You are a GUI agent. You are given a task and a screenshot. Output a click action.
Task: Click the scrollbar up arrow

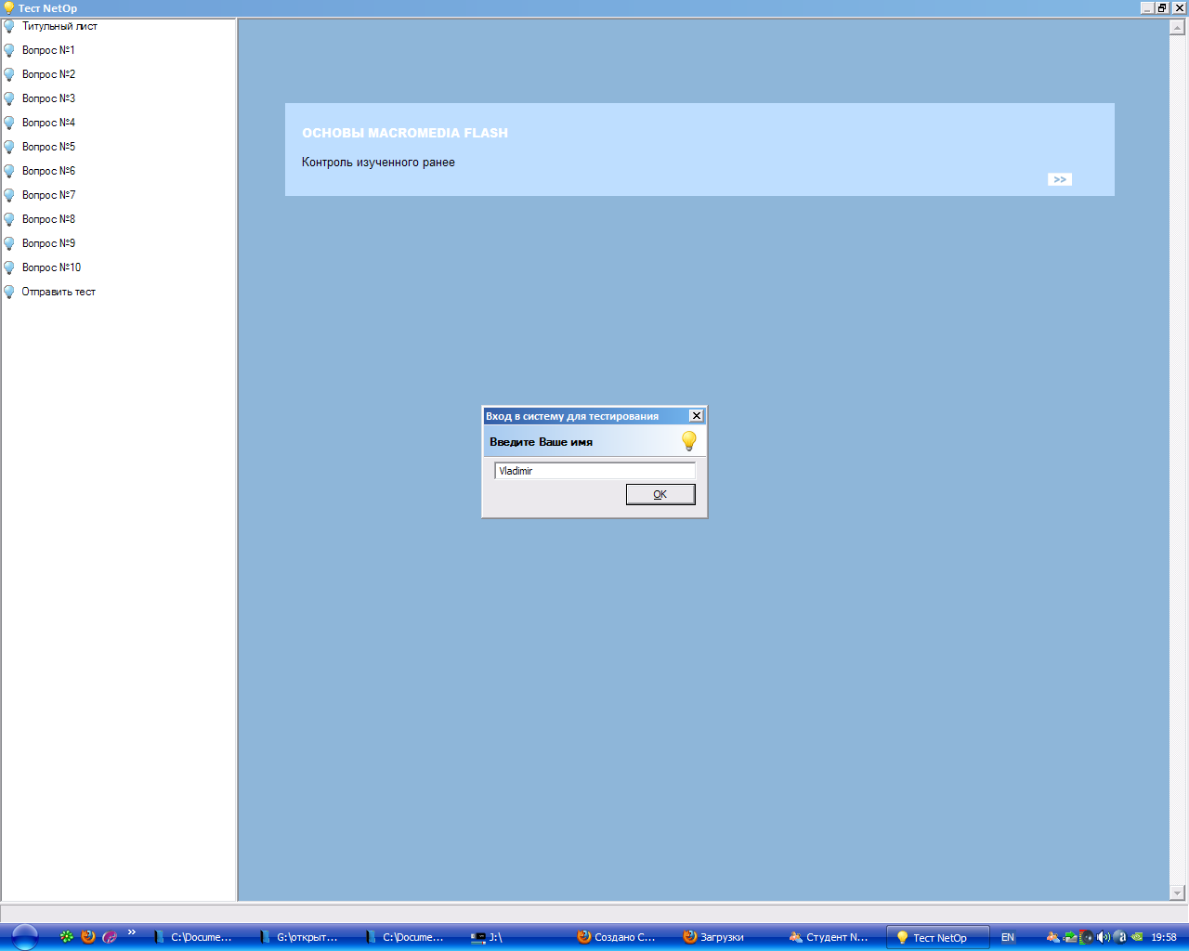[x=1178, y=28]
